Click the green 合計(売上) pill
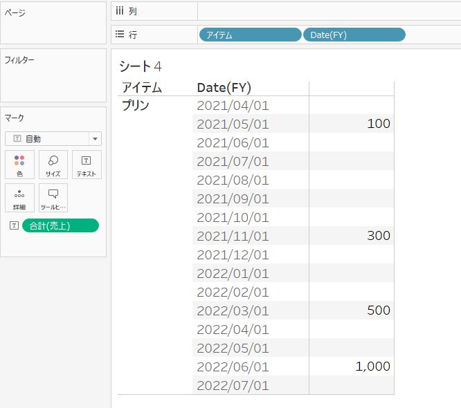Image resolution: width=461 pixels, height=408 pixels. coord(60,225)
